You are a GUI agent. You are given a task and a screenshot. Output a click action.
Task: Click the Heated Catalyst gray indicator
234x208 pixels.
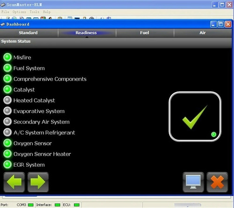tap(7, 100)
